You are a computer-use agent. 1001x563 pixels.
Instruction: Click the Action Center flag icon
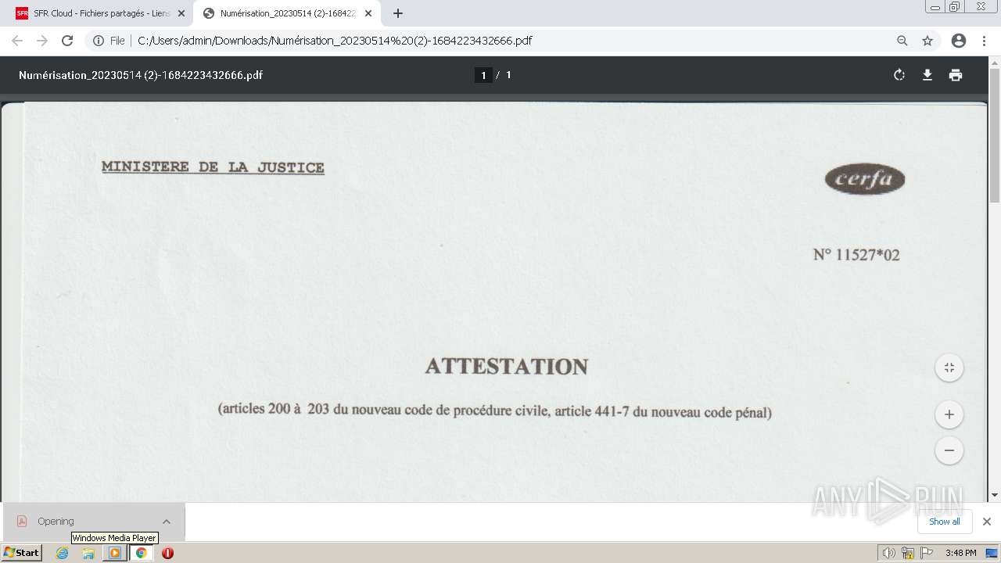click(x=927, y=553)
